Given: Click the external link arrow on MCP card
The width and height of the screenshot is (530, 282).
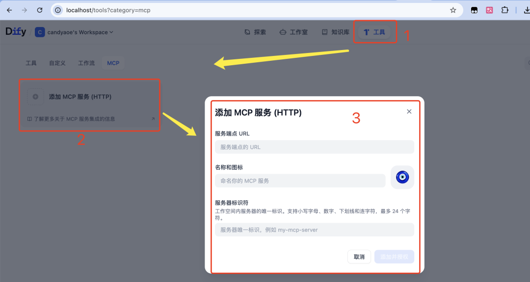Looking at the screenshot, I should [x=153, y=119].
